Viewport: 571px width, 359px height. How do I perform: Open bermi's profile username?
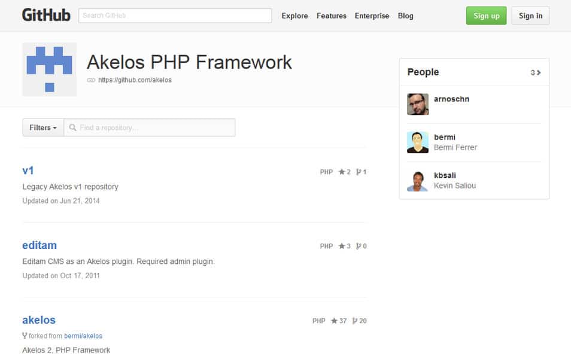(x=445, y=137)
